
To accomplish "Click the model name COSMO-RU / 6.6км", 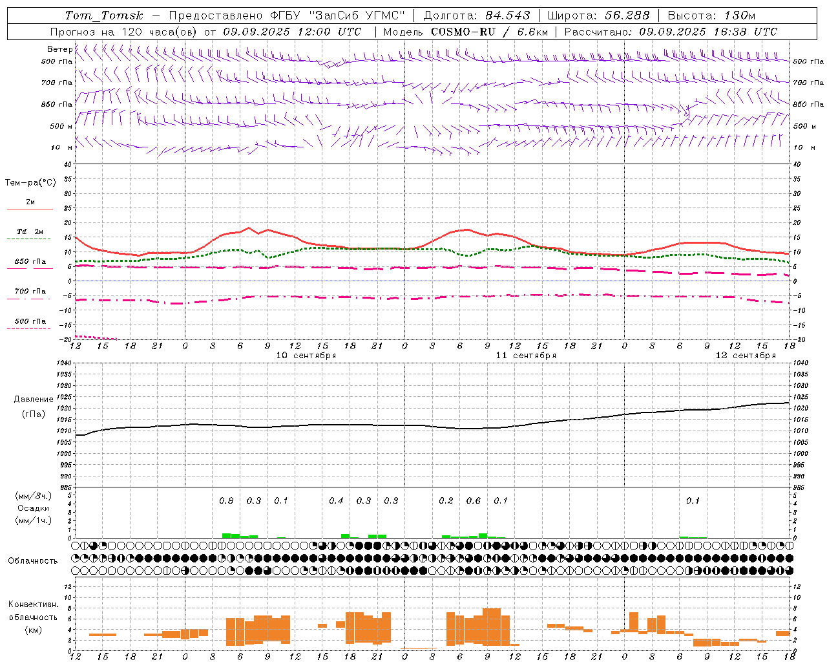I will coord(490,32).
